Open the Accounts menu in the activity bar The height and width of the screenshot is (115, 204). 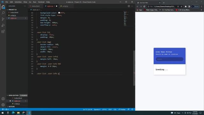(x=3, y=99)
